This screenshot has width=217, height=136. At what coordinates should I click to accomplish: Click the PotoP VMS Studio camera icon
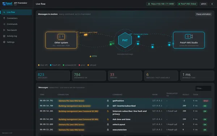(x=189, y=37)
